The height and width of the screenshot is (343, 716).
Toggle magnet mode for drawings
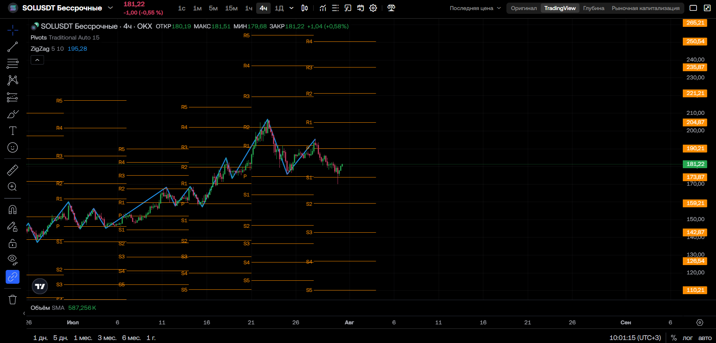pos(12,210)
